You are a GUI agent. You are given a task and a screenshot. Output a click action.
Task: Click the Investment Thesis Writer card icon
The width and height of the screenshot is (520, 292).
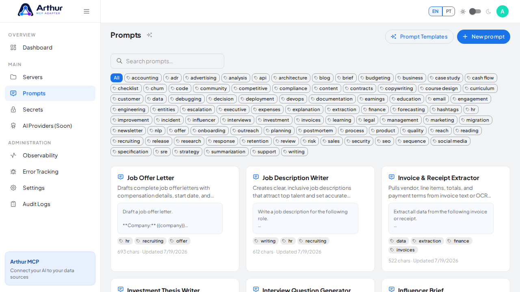tap(121, 289)
